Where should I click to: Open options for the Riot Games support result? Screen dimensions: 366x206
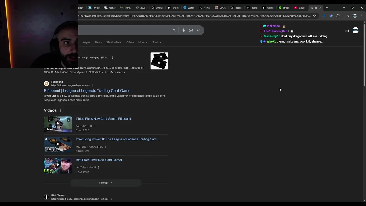click(111, 199)
